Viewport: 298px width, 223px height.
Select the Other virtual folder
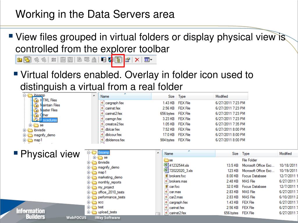pos(44,115)
